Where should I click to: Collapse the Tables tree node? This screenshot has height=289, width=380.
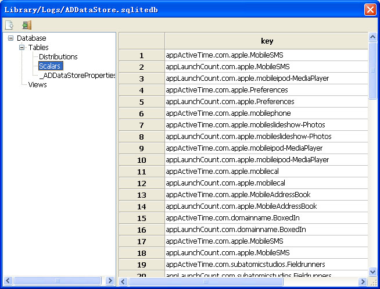pos(22,47)
